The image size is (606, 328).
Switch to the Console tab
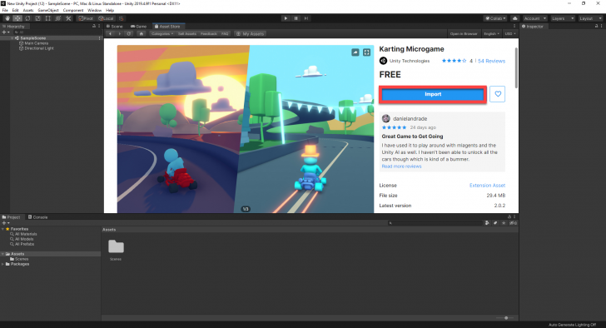pos(38,217)
